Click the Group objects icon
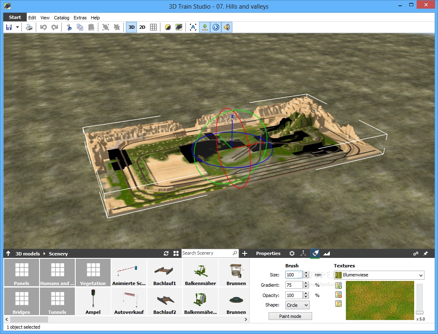Viewport: 438px width, 334px height. click(x=105, y=27)
